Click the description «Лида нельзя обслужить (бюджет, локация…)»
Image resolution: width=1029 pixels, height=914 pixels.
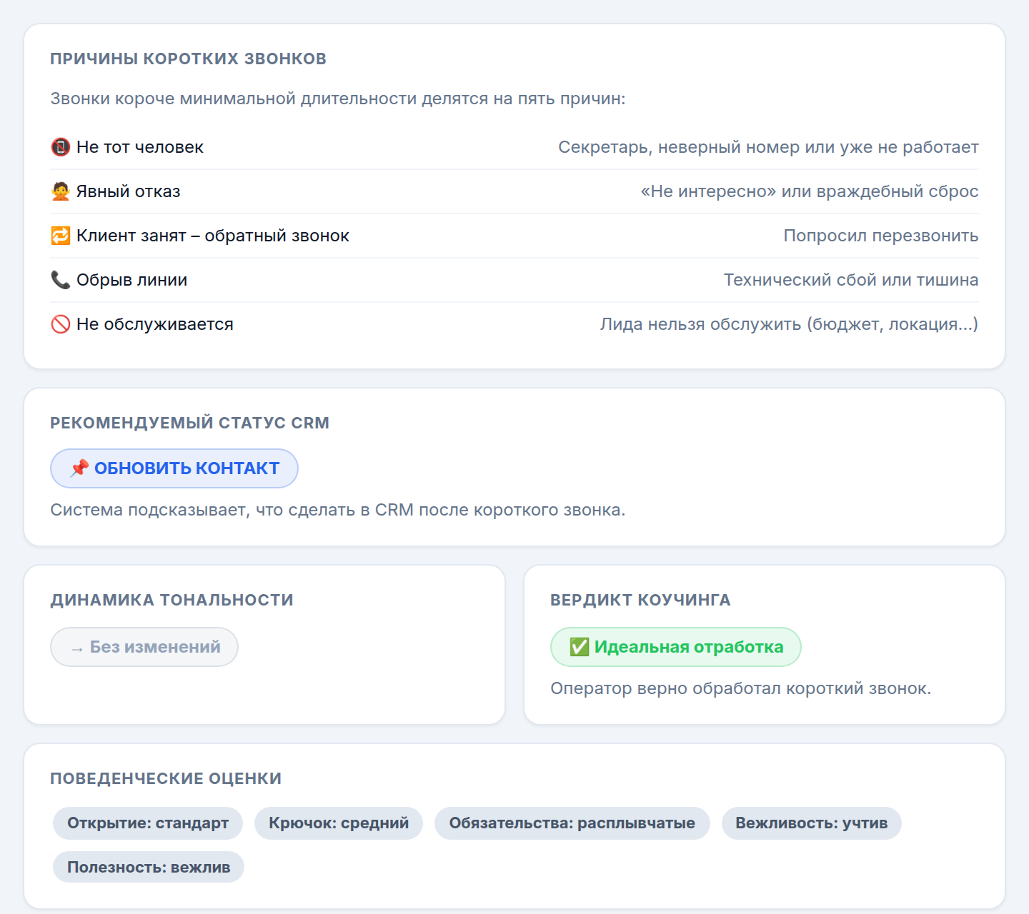click(x=790, y=324)
